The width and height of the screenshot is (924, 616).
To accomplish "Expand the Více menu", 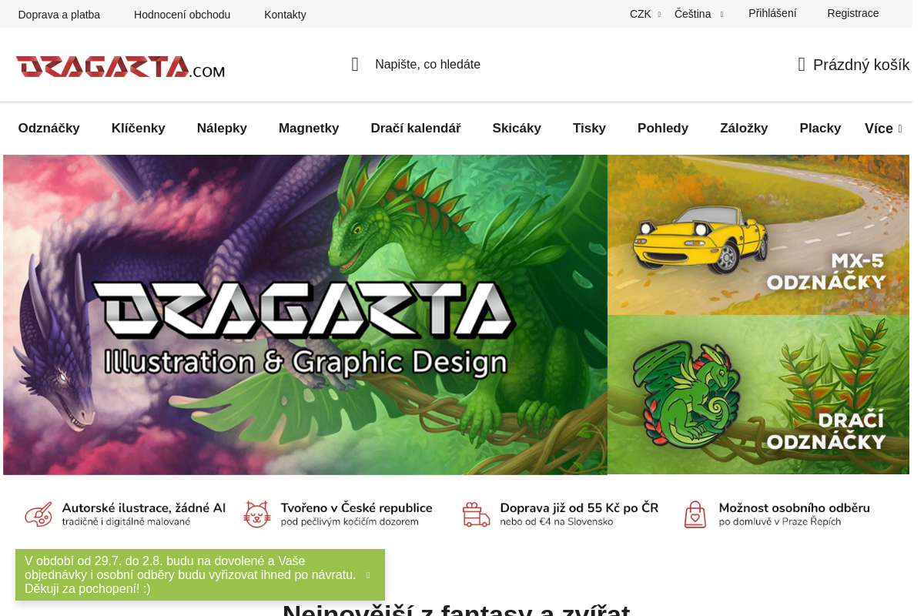I will [883, 129].
